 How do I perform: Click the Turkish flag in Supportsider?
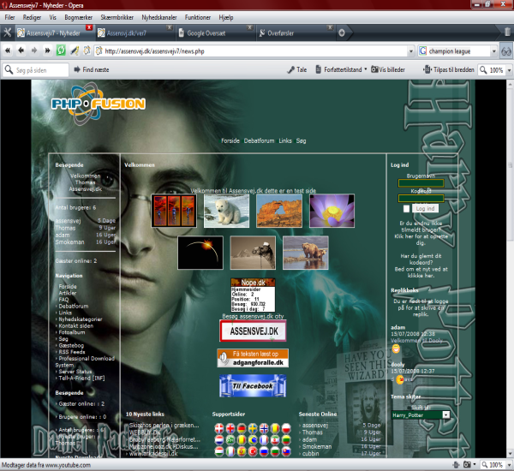253,451
